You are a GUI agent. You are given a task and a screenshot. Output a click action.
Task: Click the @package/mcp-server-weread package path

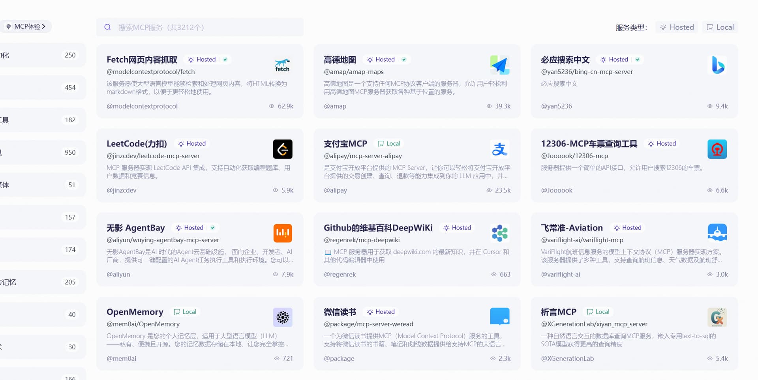click(x=369, y=324)
